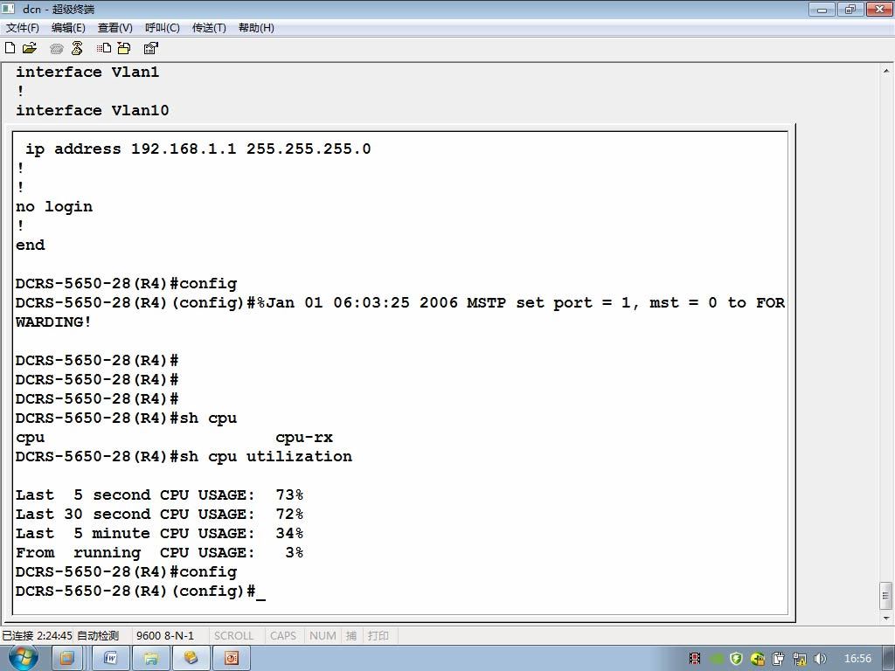Open the 传送(T) menu
The height and width of the screenshot is (671, 895).
[209, 27]
